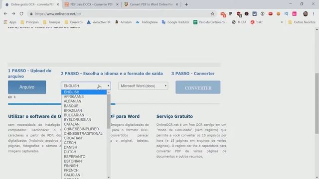319x179 pixels.
Task: Focus the address bar showing onlineocr.net
Action: point(120,14)
